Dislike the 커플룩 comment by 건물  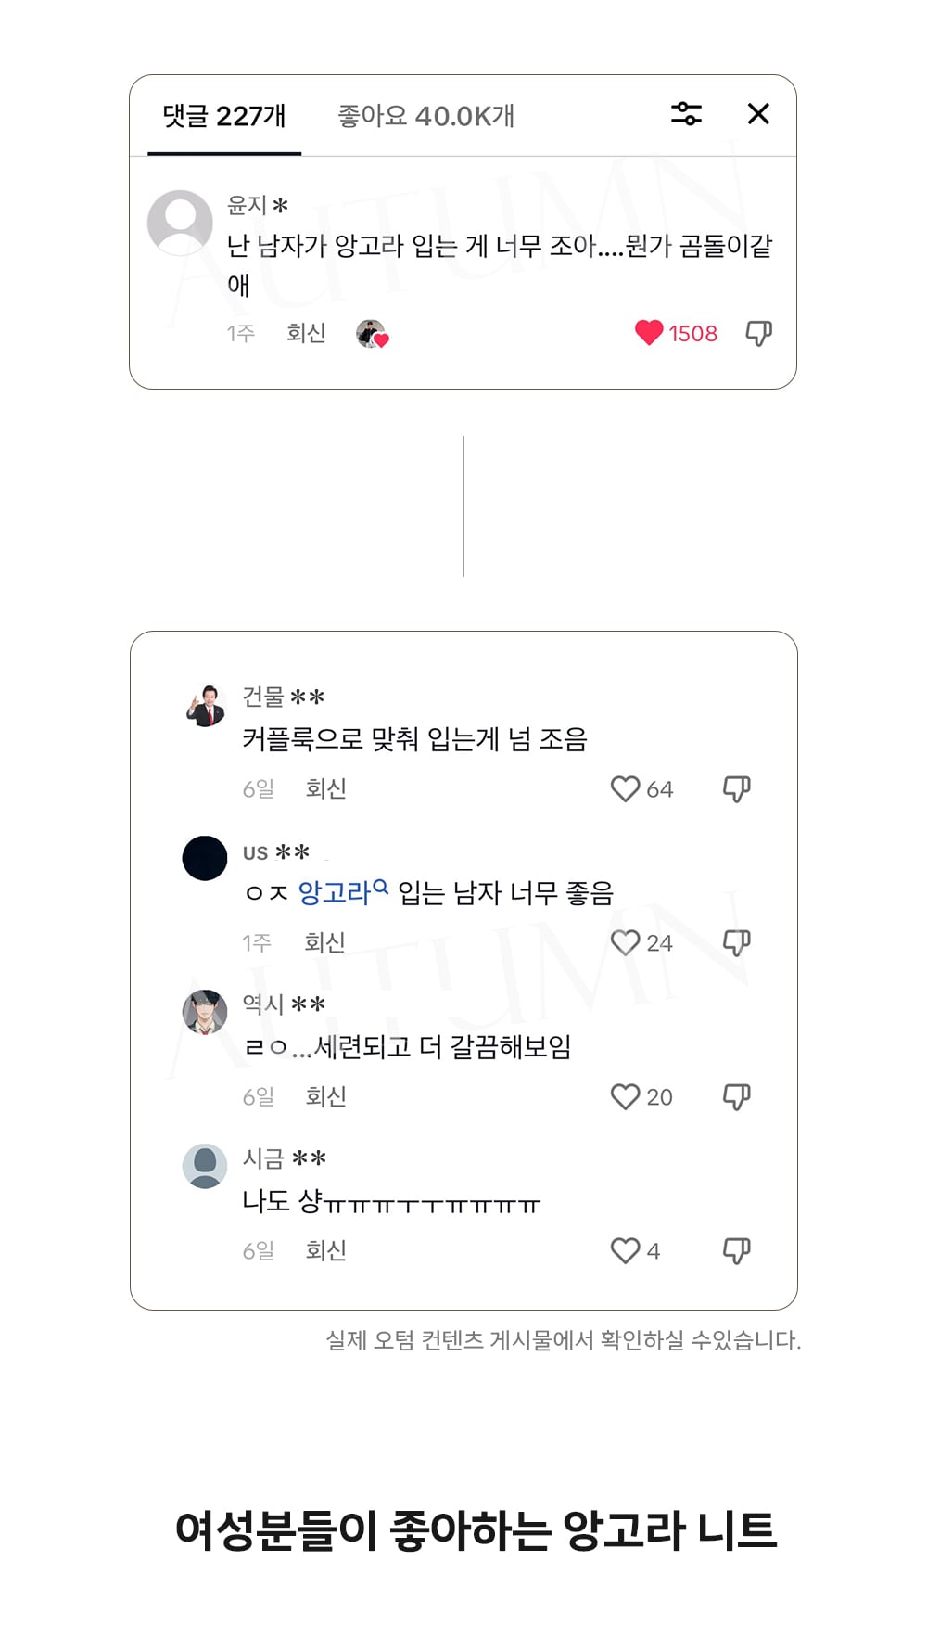coord(736,789)
